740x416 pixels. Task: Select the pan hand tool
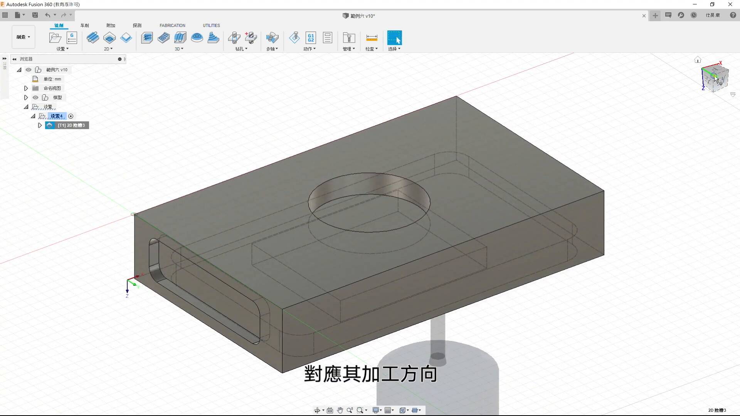click(340, 410)
